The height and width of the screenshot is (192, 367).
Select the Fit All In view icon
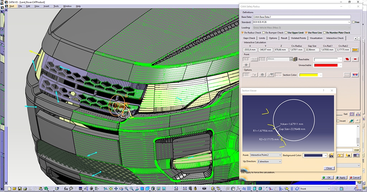pos(111,189)
